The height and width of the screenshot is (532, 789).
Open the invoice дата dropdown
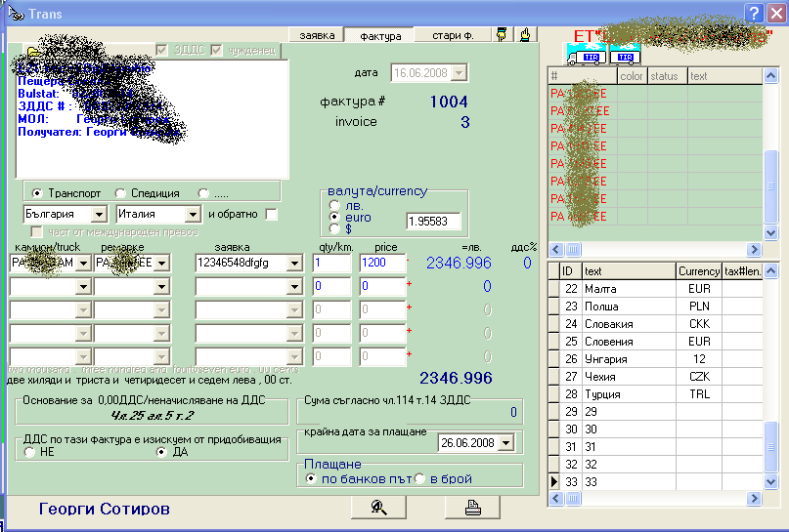click(459, 73)
